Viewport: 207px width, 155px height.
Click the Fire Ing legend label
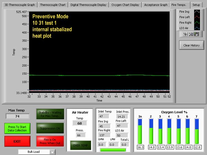(184, 12)
